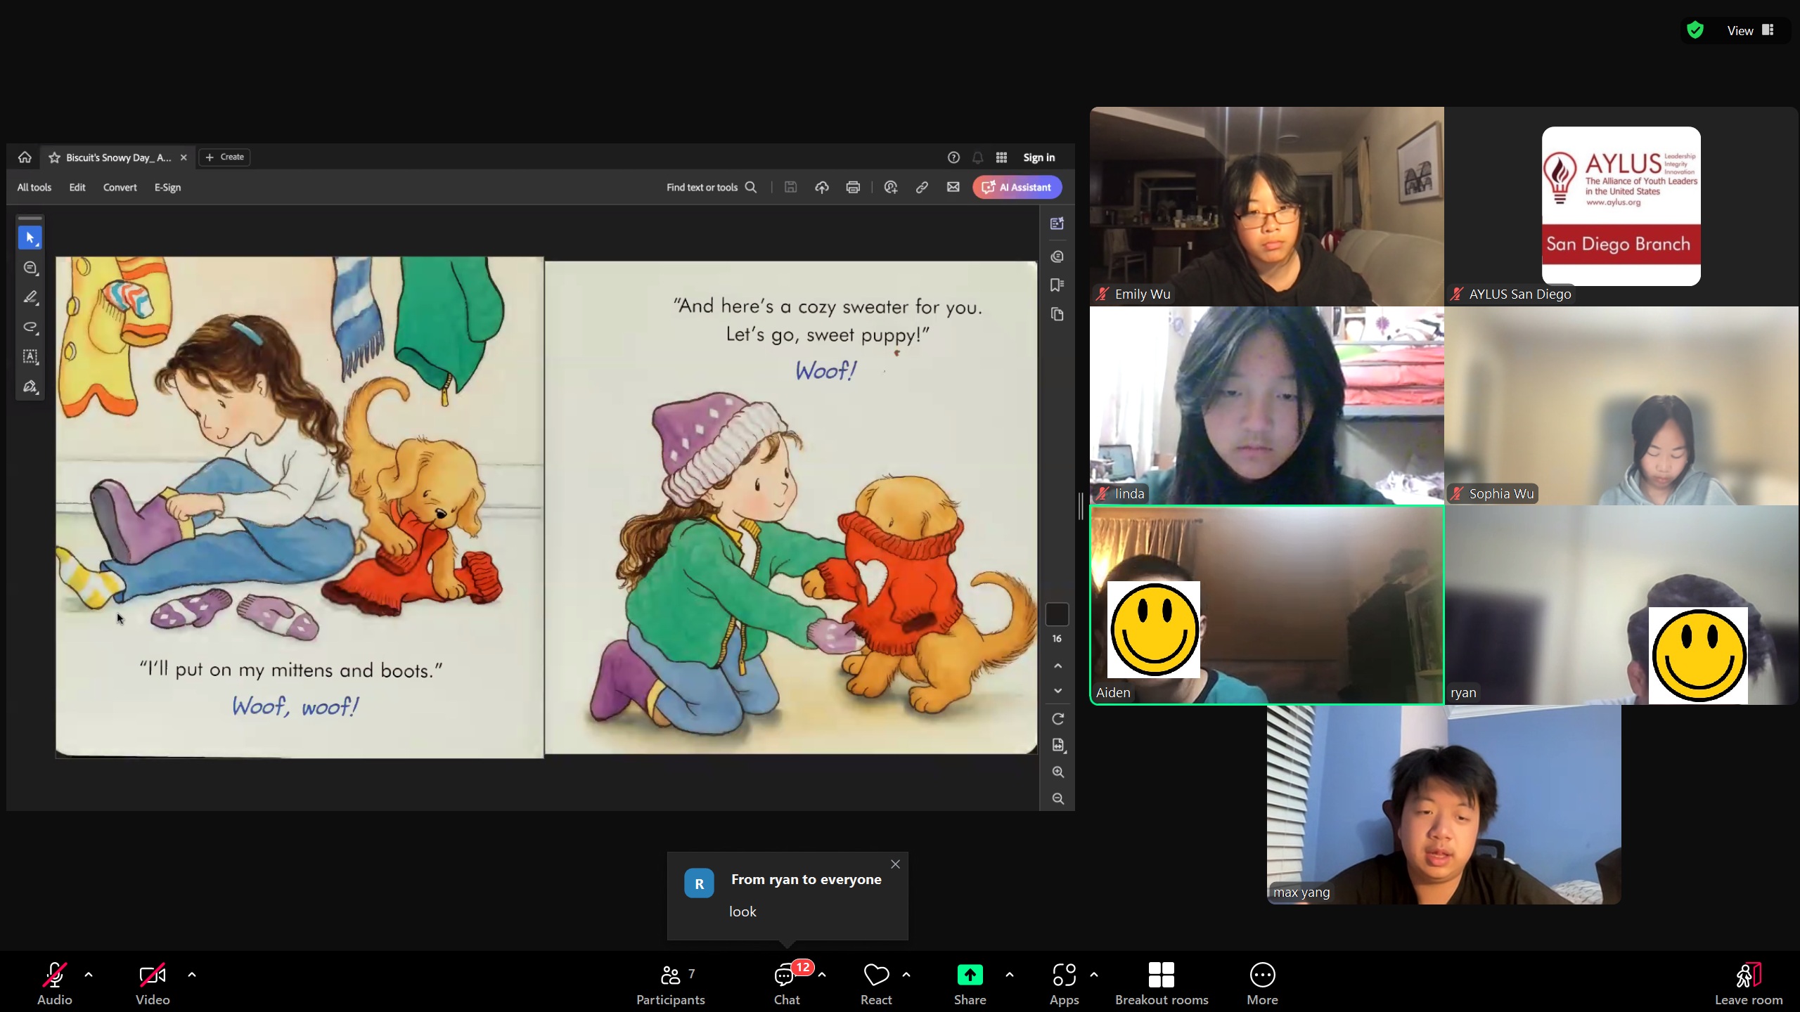Expand the Audio options arrow
This screenshot has width=1800, height=1012.
coord(89,975)
